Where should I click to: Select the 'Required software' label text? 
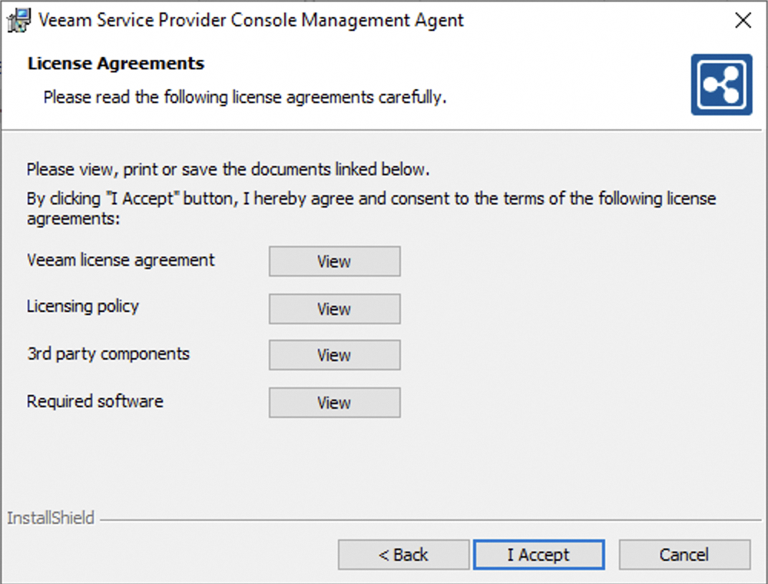95,401
